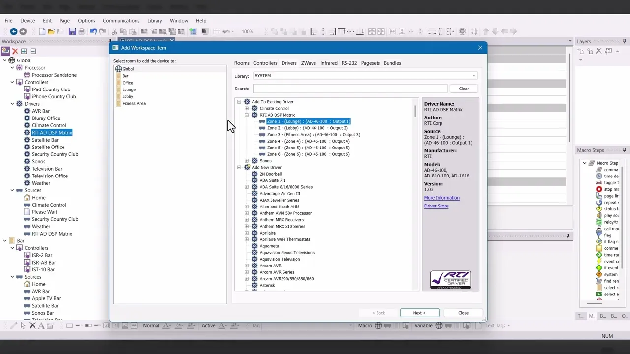The width and height of the screenshot is (630, 354).
Task: Click the Layers panel rename layer icon
Action: point(608,51)
